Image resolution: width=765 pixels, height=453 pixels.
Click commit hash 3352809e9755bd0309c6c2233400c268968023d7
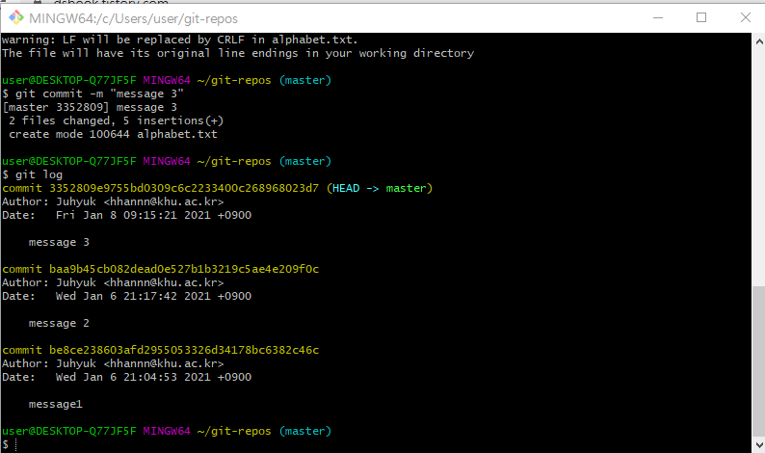(184, 188)
